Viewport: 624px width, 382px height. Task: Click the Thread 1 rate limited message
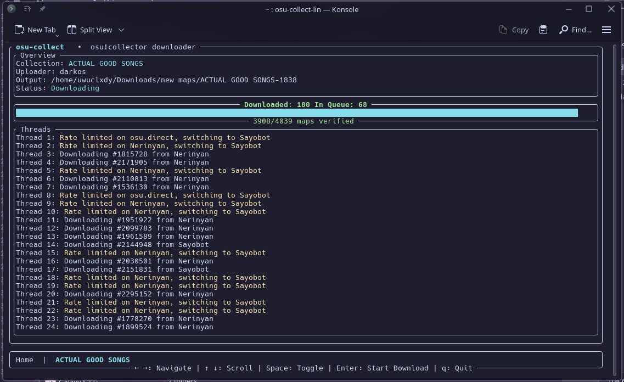click(165, 138)
